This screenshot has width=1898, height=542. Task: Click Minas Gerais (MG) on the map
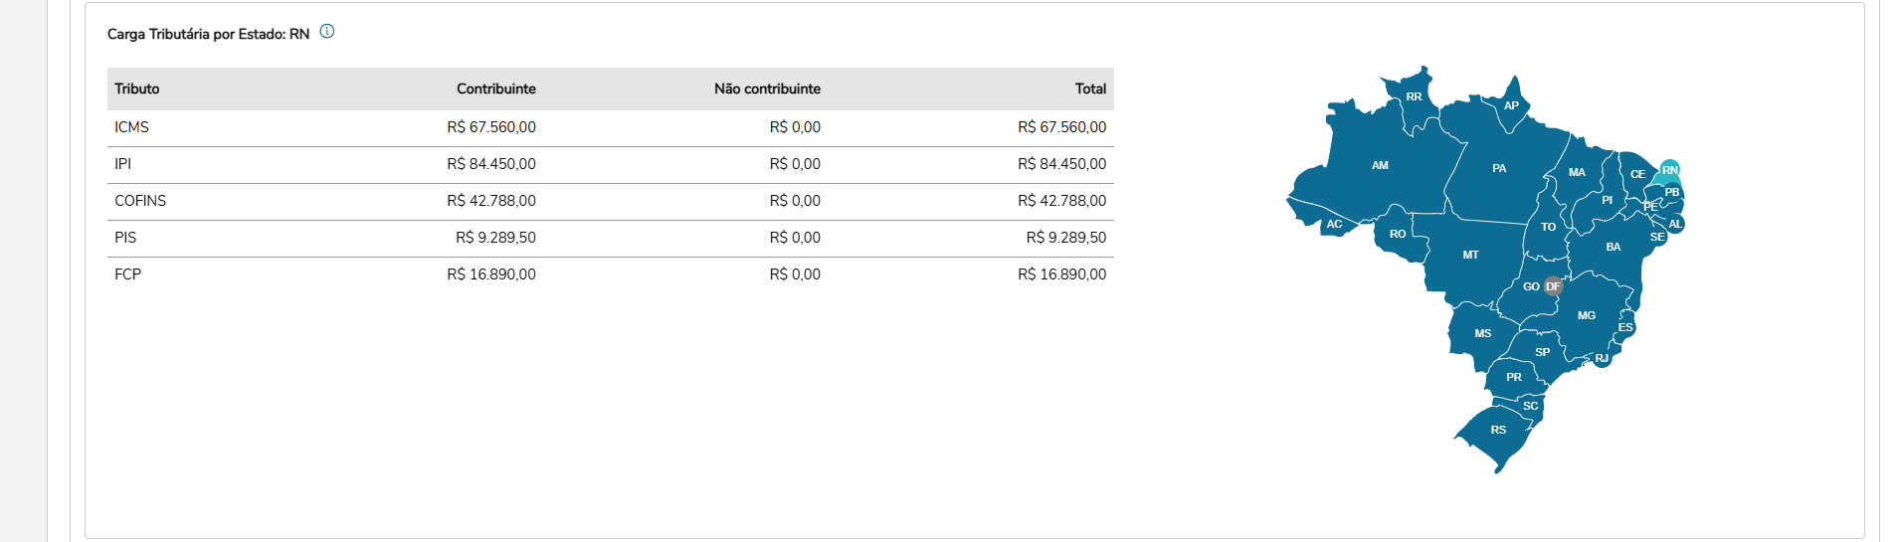pyautogui.click(x=1587, y=315)
